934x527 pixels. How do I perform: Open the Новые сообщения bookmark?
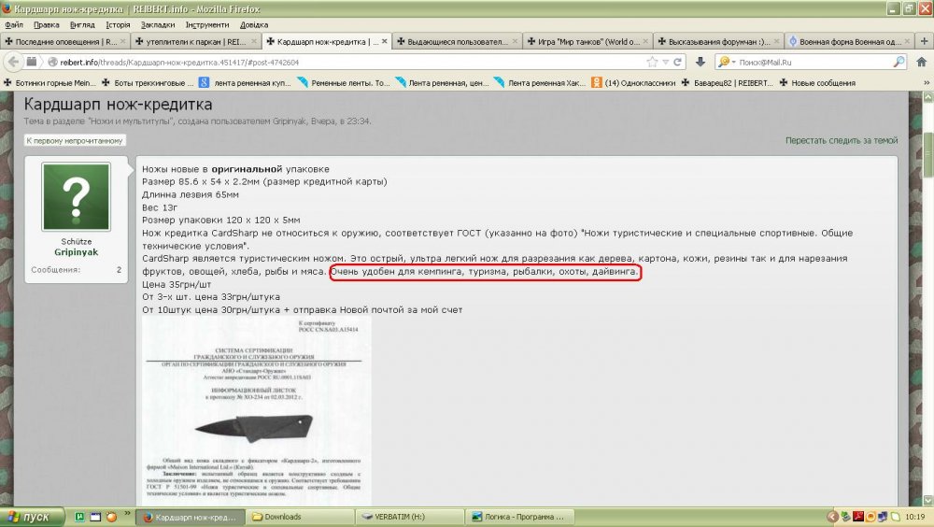coord(817,83)
